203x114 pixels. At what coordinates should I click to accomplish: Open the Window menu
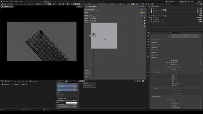pyautogui.click(x=16, y=2)
